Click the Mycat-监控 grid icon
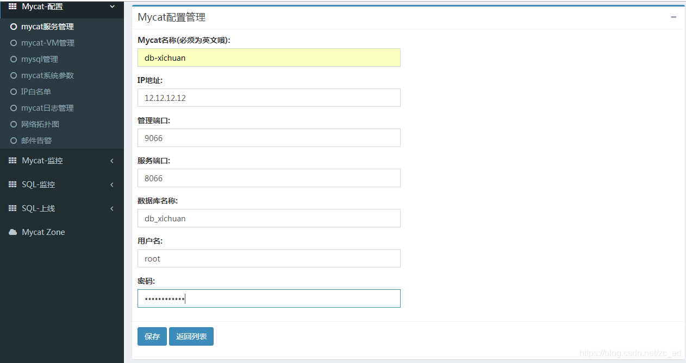 tap(13, 161)
